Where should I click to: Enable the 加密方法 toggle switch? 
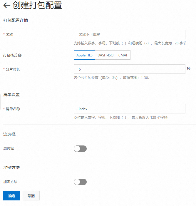tap(80, 182)
